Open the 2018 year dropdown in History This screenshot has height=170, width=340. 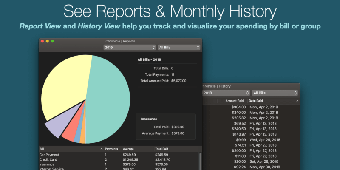(x=225, y=93)
